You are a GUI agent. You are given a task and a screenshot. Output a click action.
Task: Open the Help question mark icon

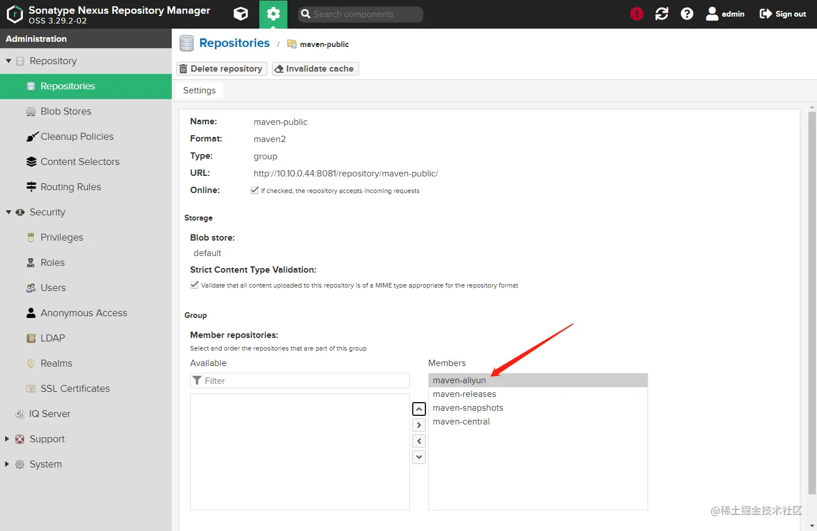tap(687, 14)
